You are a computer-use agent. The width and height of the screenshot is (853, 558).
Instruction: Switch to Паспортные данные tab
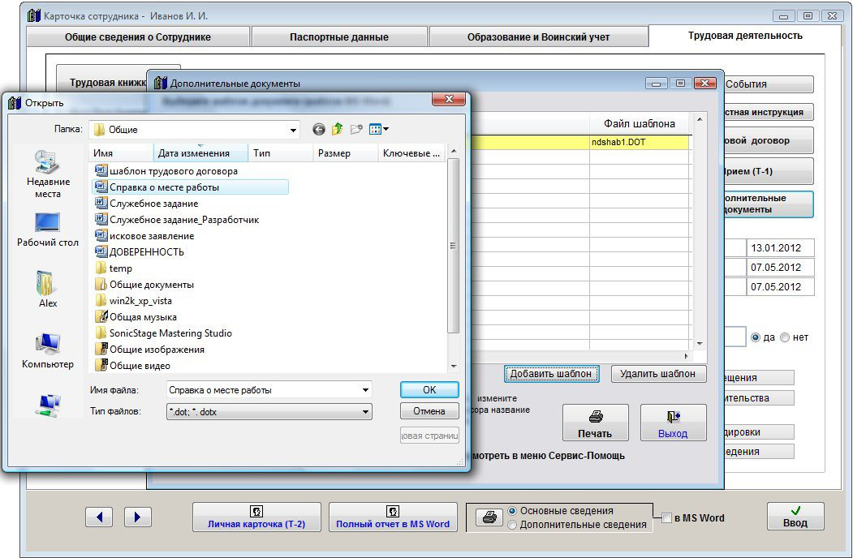click(x=339, y=37)
